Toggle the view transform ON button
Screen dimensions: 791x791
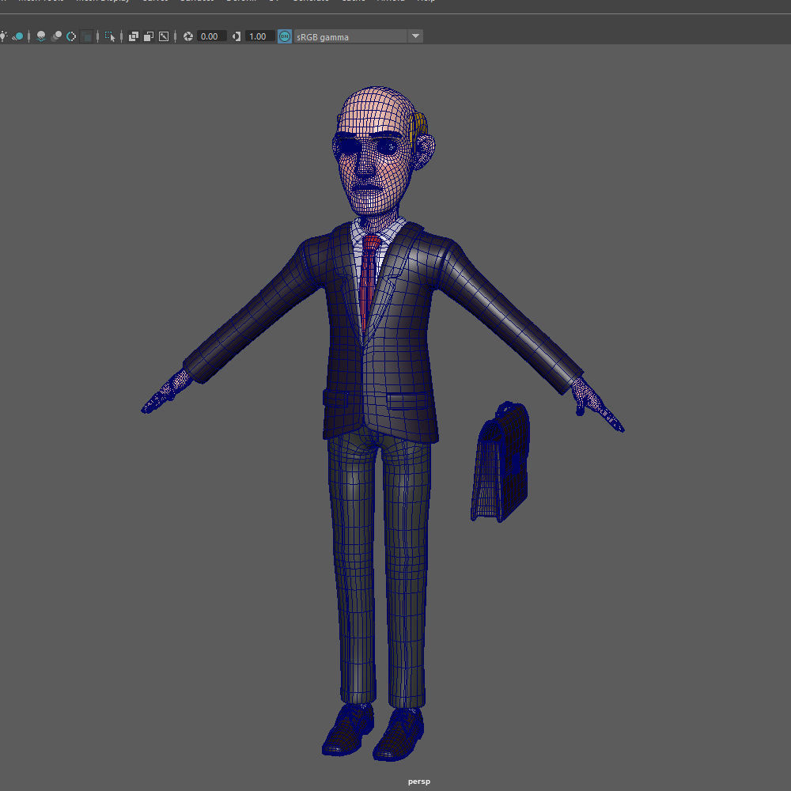285,36
